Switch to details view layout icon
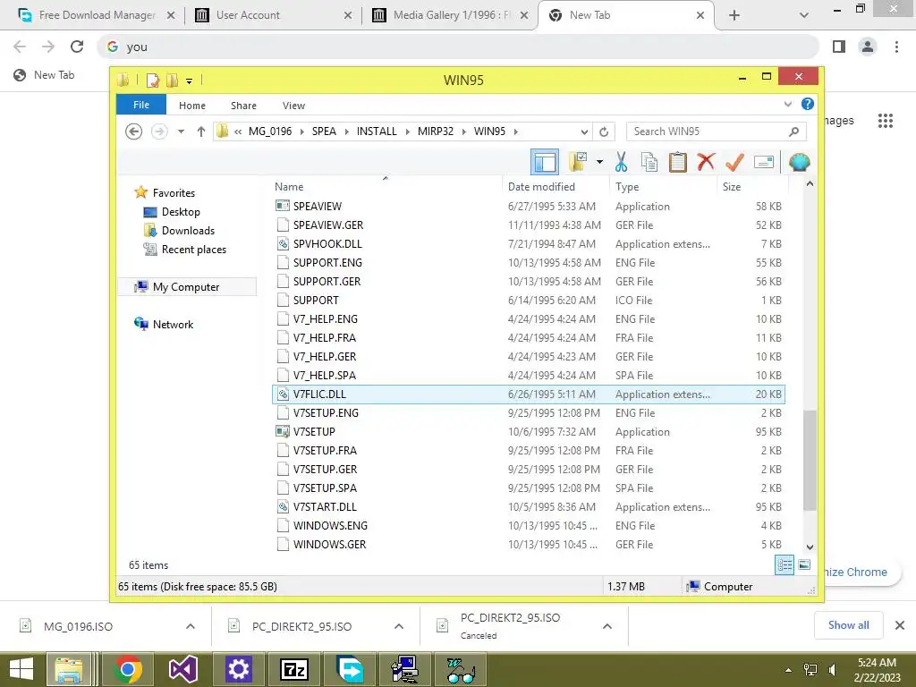 tap(785, 564)
